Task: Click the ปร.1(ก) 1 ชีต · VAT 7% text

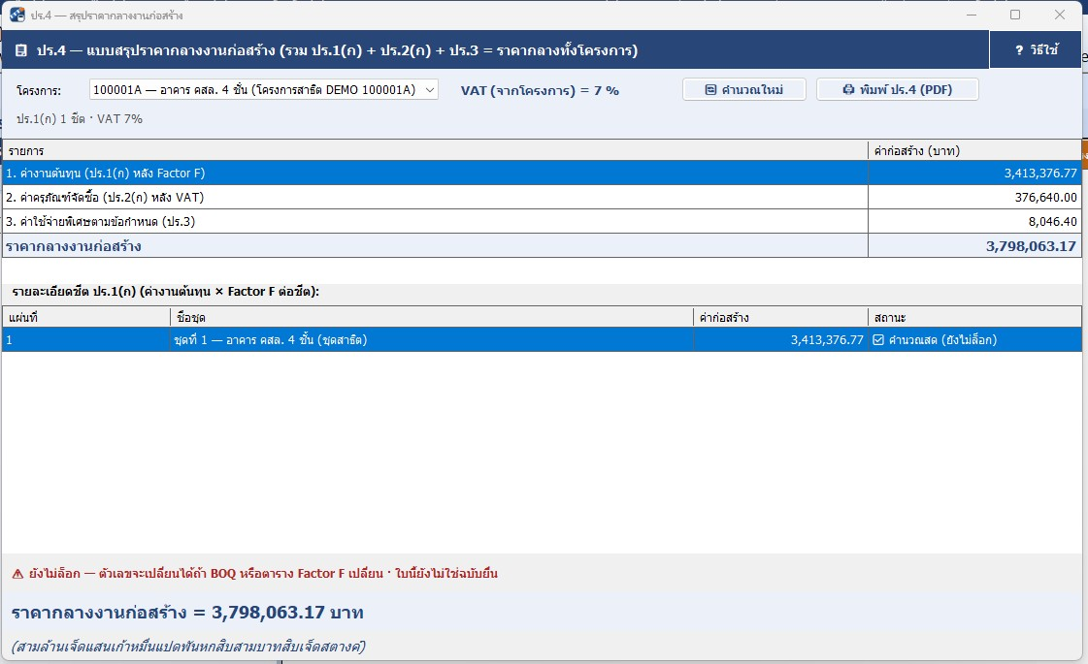Action: click(80, 118)
